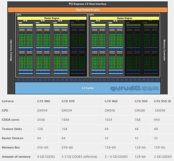Click the GigaThread Engine orange bar
Viewport: 174px width, 161px height.
(x=88, y=10)
